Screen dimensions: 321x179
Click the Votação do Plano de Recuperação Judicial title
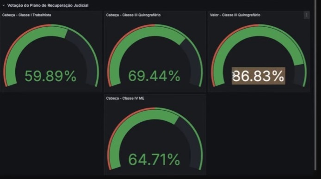48,6
